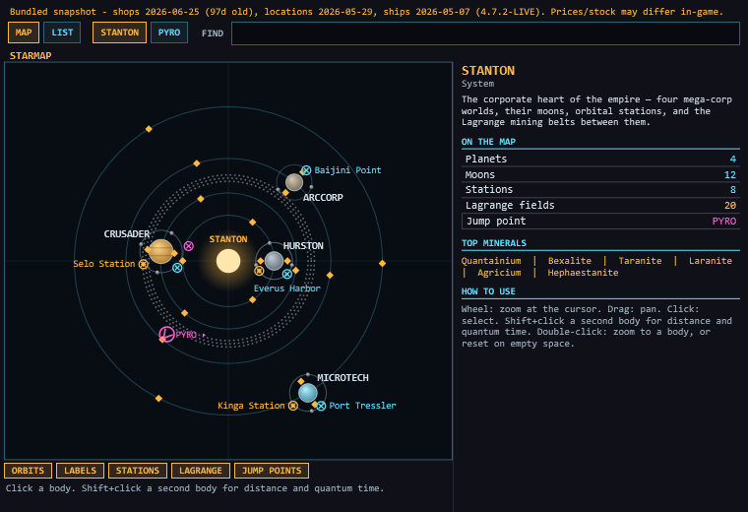Select the PYRO system tab
Viewport: 748px width, 512px height.
click(x=169, y=32)
